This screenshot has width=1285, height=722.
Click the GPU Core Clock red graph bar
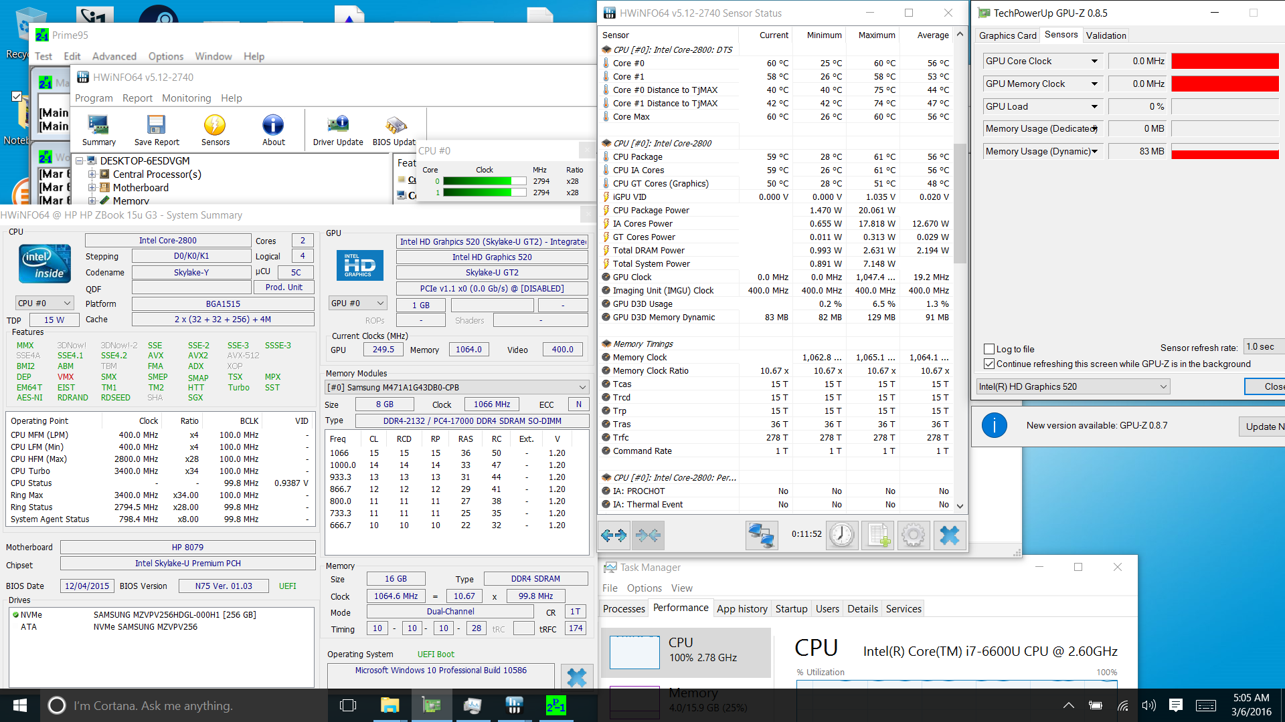coord(1225,61)
